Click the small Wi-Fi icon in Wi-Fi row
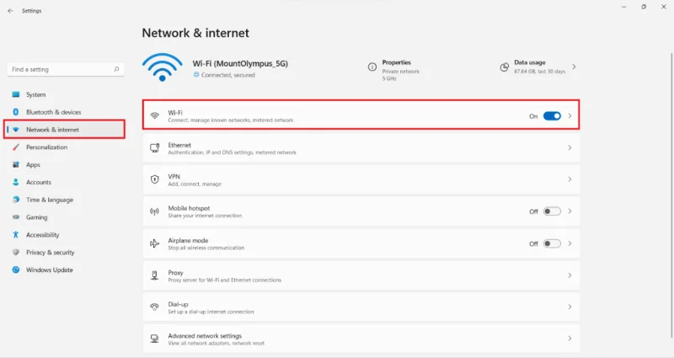This screenshot has height=358, width=674. click(155, 115)
